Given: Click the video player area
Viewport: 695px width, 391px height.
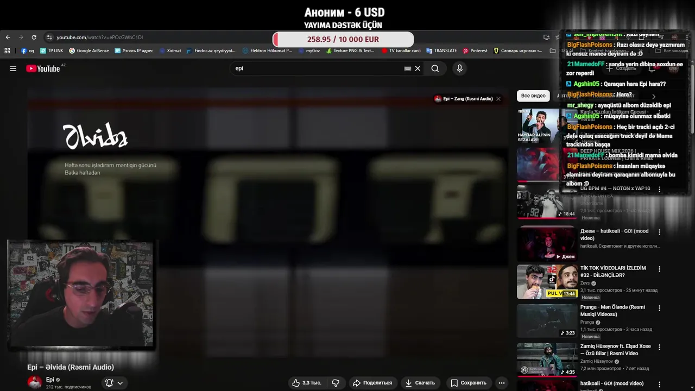Looking at the screenshot, I should click(x=268, y=223).
